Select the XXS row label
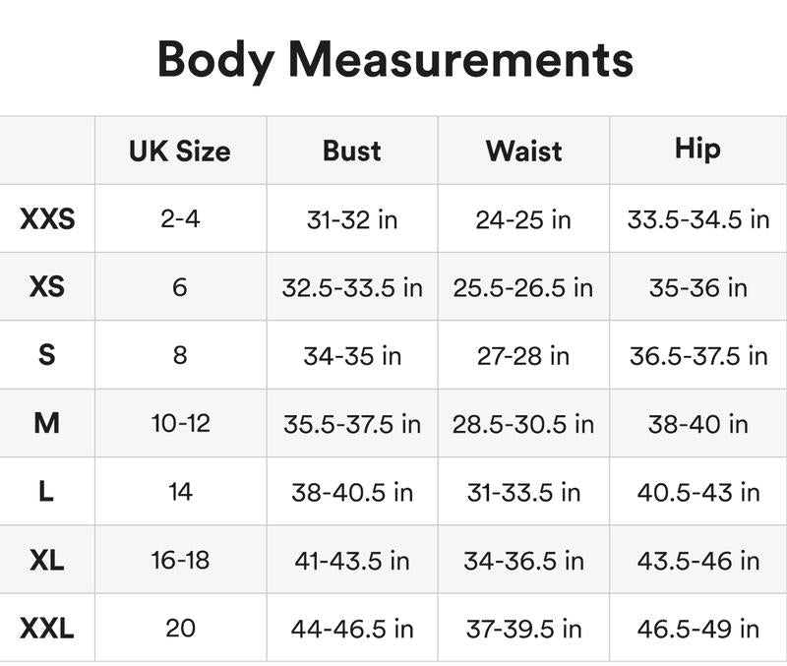This screenshot has height=666, width=787. (47, 218)
